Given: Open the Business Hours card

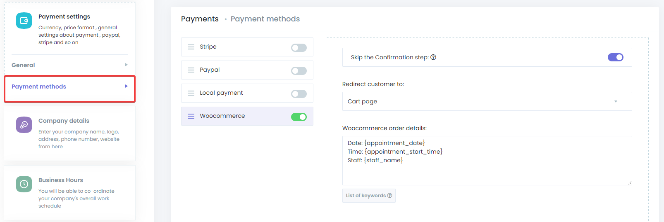Looking at the screenshot, I should click(69, 193).
